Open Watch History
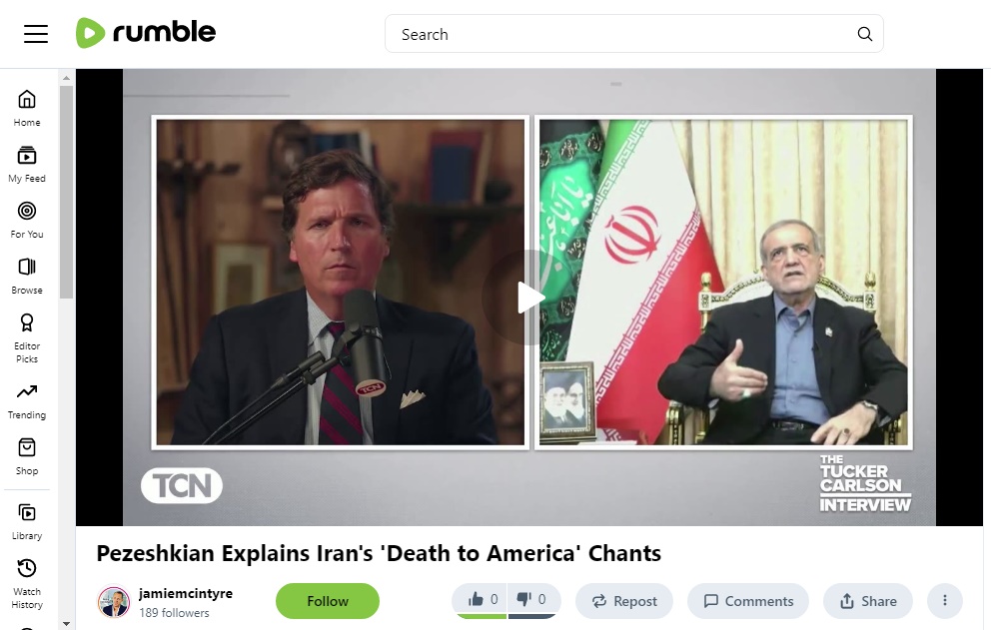Viewport: 991px width, 630px height. point(27,584)
